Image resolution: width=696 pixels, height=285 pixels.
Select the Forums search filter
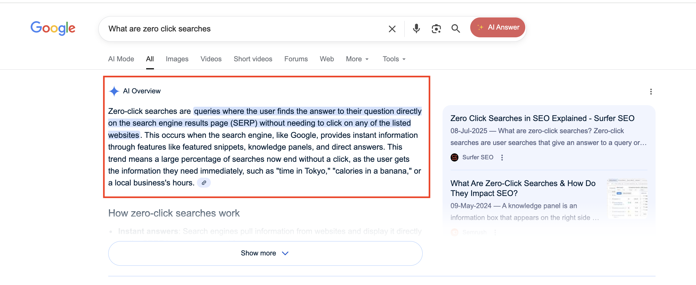tap(296, 59)
